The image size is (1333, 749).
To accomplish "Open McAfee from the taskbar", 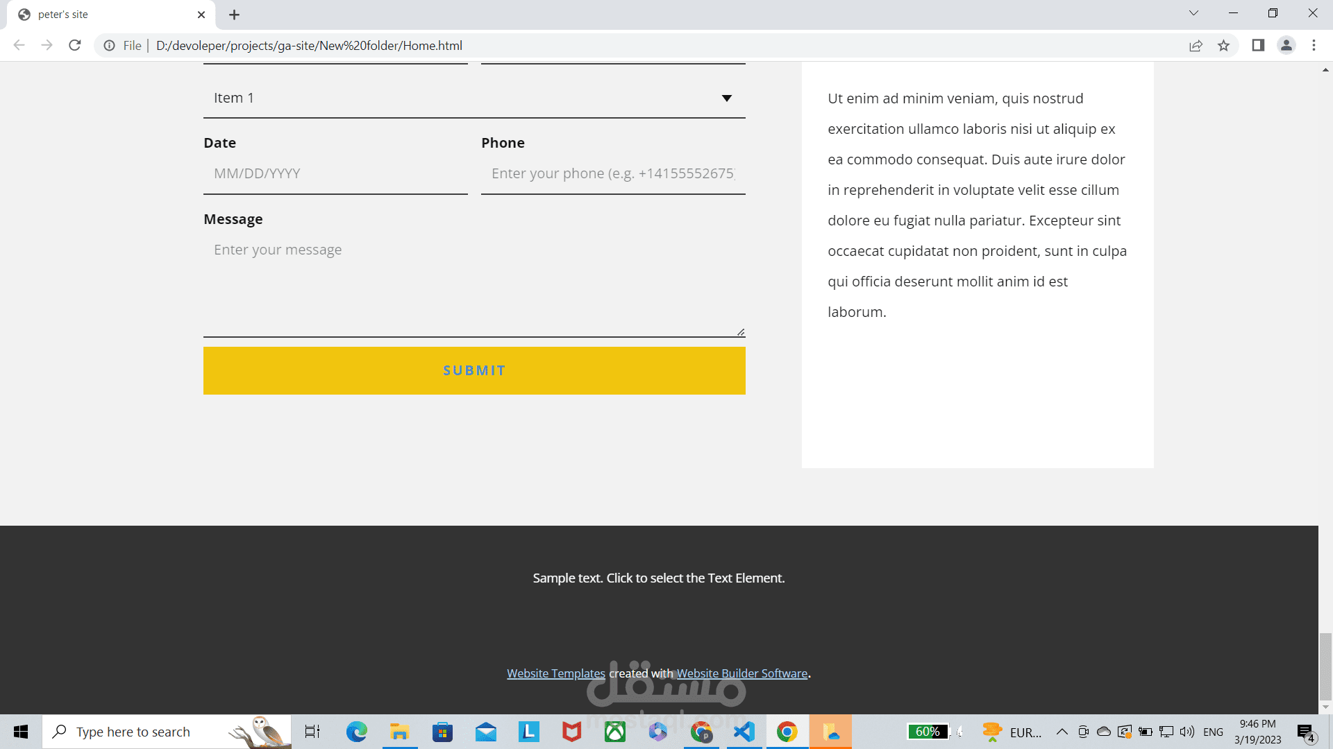I will (572, 732).
